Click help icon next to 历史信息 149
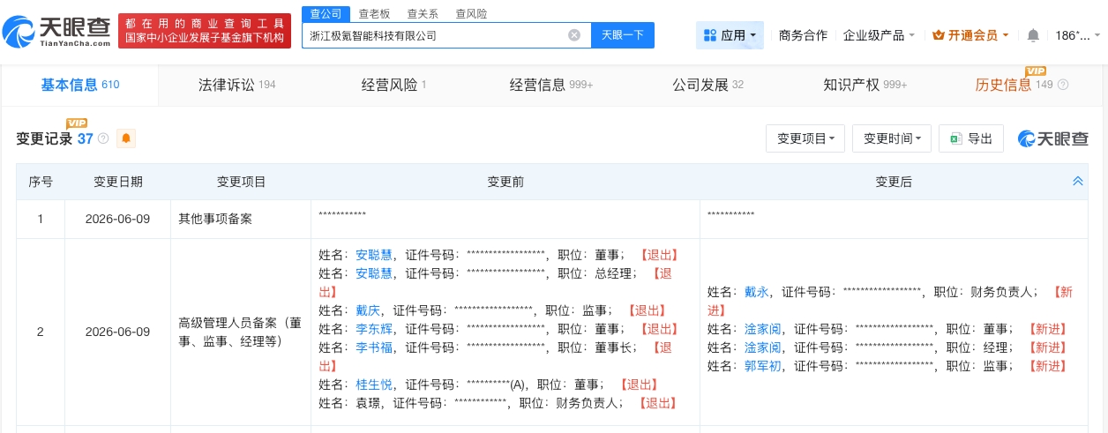The width and height of the screenshot is (1108, 433). pos(1063,85)
